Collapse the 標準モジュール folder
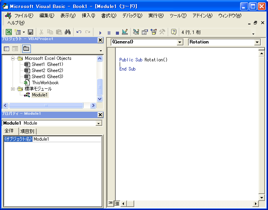The image size is (268, 210). pos(13,89)
